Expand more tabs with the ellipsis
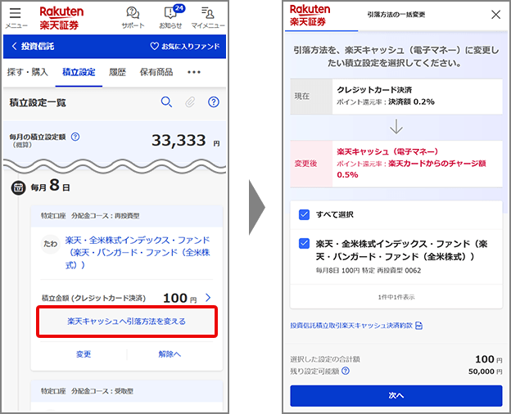The width and height of the screenshot is (511, 414). pyautogui.click(x=194, y=72)
